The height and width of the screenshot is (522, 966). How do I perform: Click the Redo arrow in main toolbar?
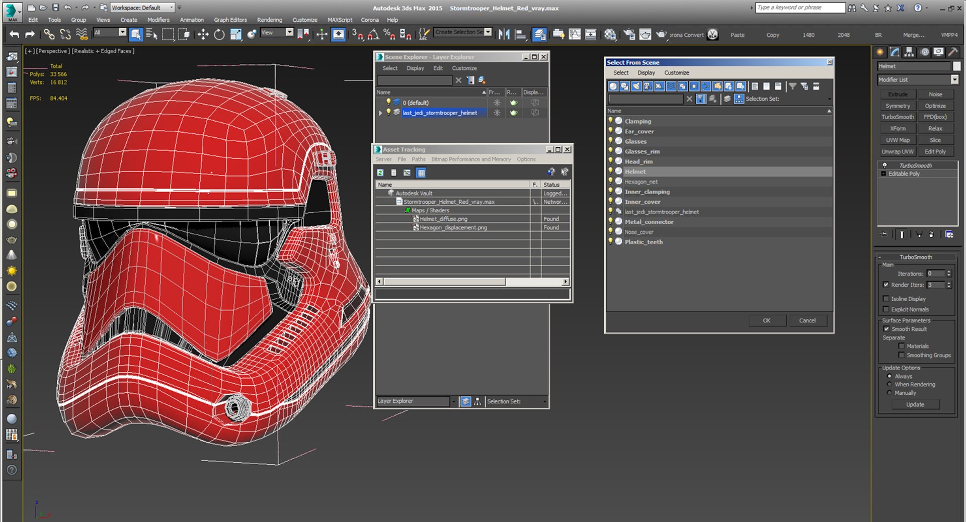click(30, 34)
